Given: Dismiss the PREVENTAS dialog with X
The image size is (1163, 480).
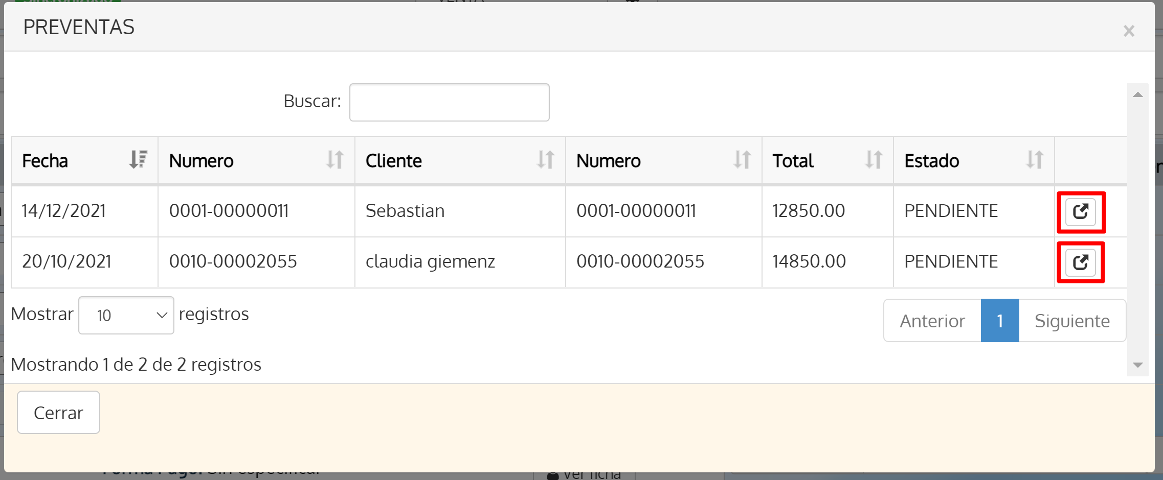Looking at the screenshot, I should coord(1128,31).
